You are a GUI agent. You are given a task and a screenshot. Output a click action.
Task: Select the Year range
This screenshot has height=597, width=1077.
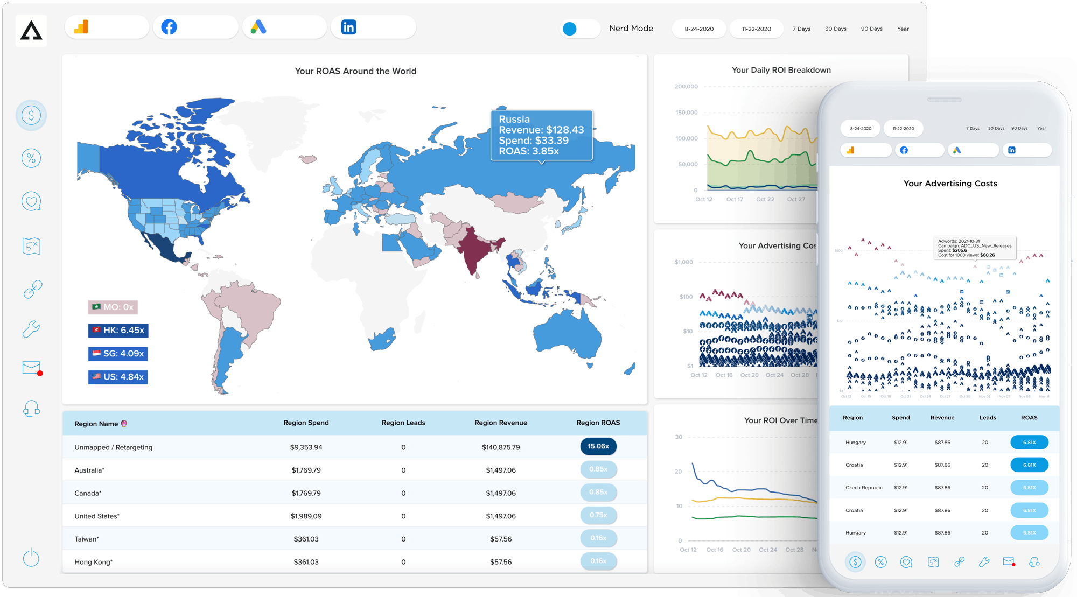coord(903,29)
